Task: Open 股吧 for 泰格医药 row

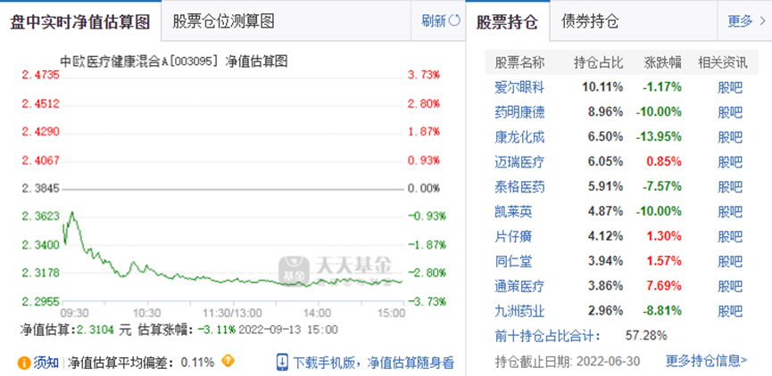Action: 730,186
